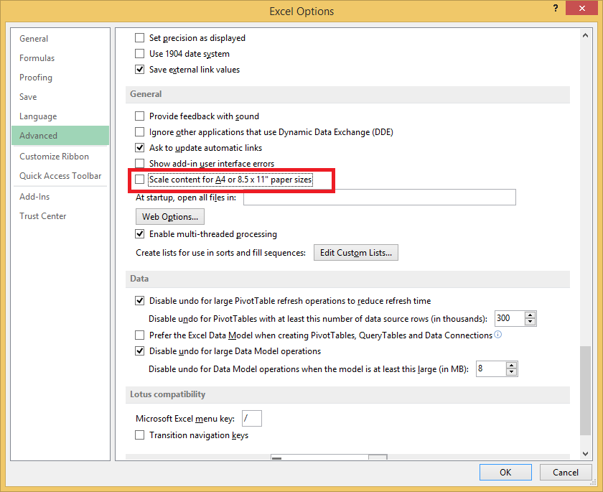The image size is (603, 492).
Task: Click the Web Options button
Action: (x=169, y=216)
